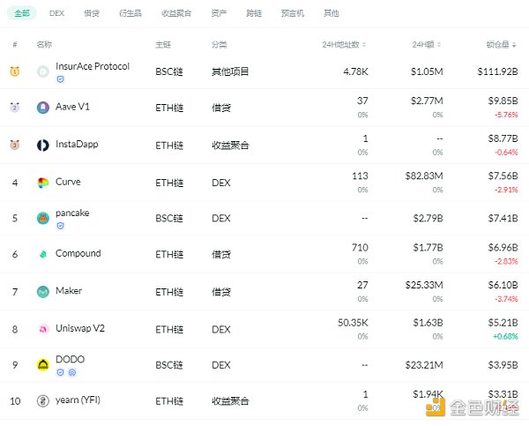The width and height of the screenshot is (529, 426).
Task: Click the InstaDapp logo icon
Action: [43, 146]
